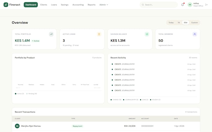
Task: Focus the Search input field
Action: point(159,5)
